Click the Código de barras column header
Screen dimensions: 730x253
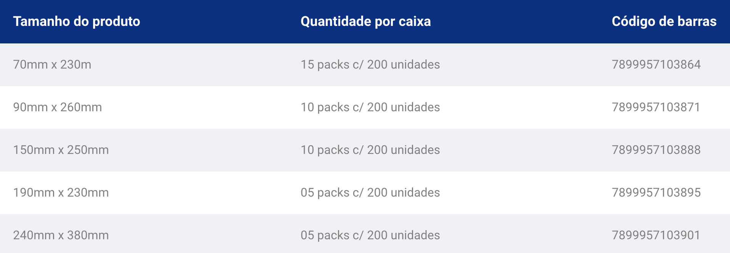(x=664, y=21)
